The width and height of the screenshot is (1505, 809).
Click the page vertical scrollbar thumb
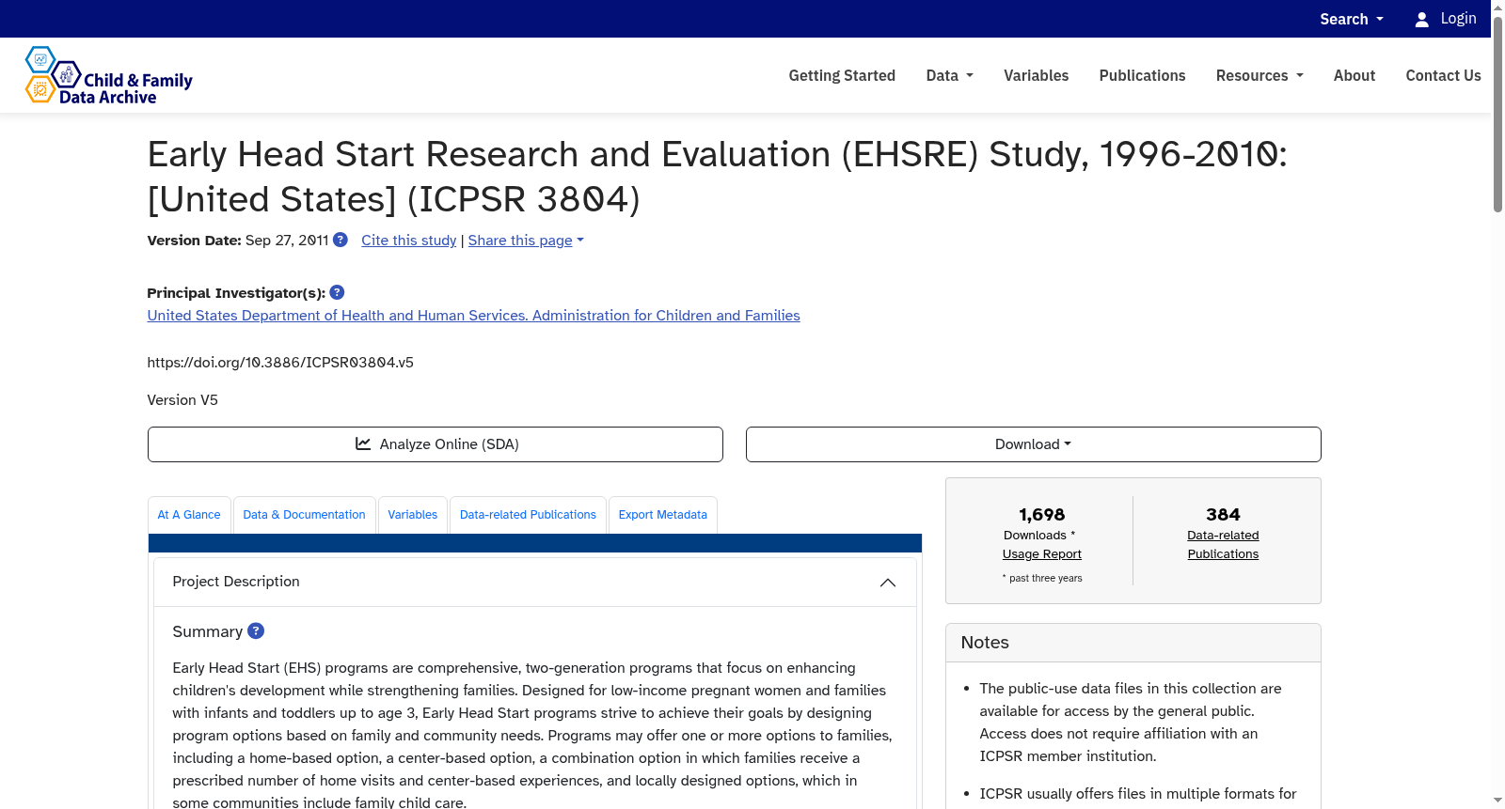click(1497, 113)
